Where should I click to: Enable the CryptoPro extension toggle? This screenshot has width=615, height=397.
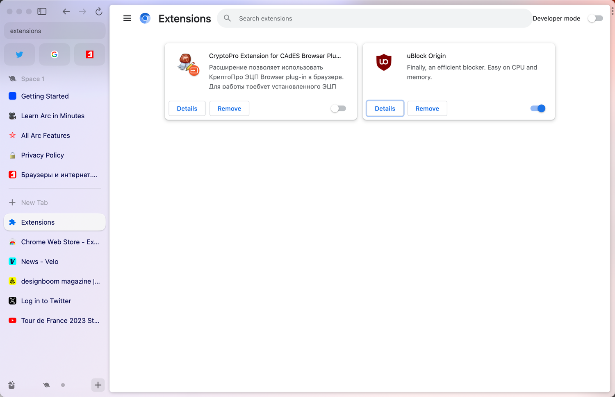[339, 108]
